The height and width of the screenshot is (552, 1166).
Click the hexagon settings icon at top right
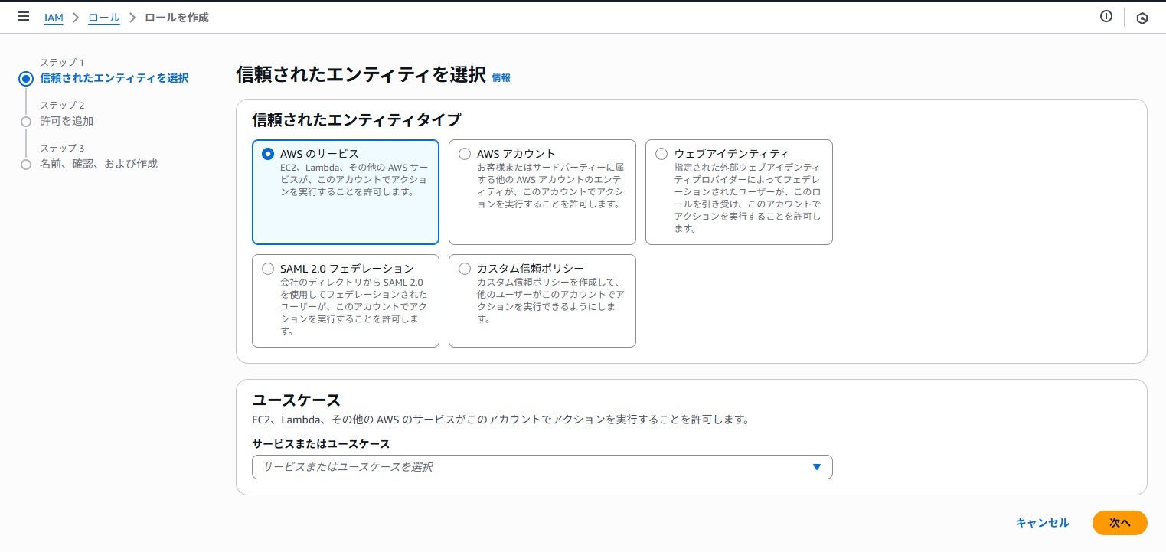tap(1142, 18)
